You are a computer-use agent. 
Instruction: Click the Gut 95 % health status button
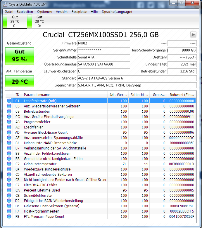[x=20, y=56]
